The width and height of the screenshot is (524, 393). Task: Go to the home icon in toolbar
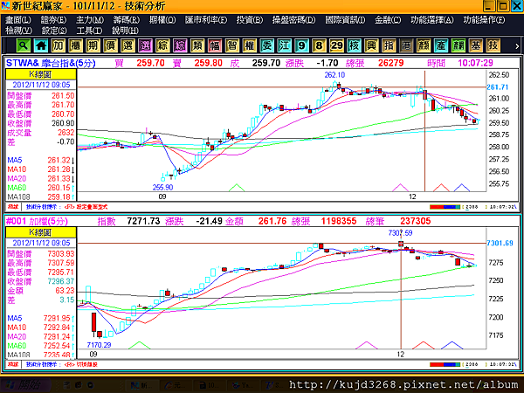(x=41, y=45)
